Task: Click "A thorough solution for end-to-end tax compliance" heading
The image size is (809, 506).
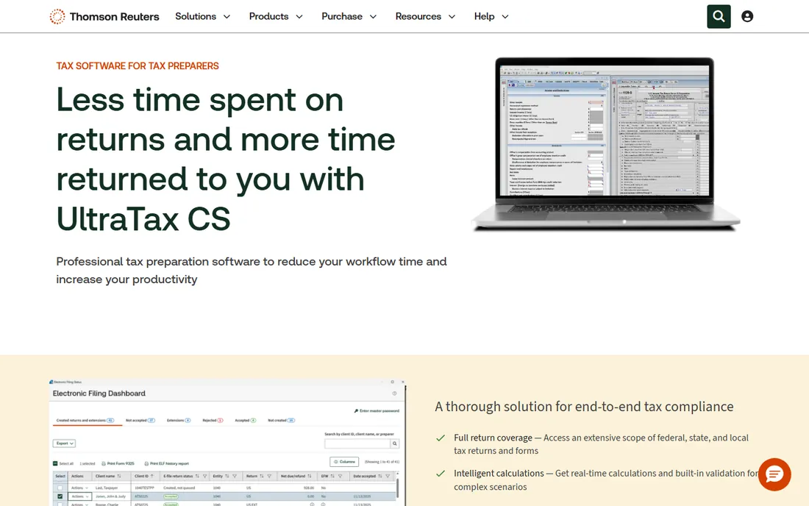Action: [584, 407]
